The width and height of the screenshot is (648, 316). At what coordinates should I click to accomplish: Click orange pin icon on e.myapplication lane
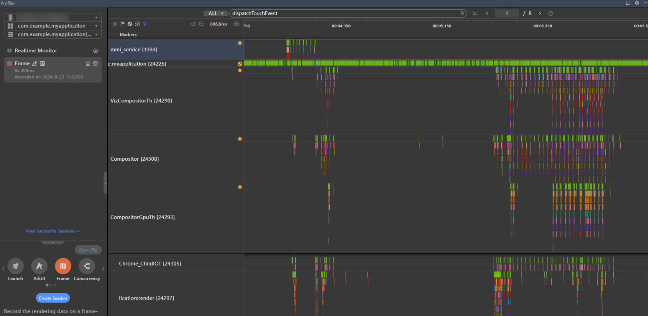240,64
